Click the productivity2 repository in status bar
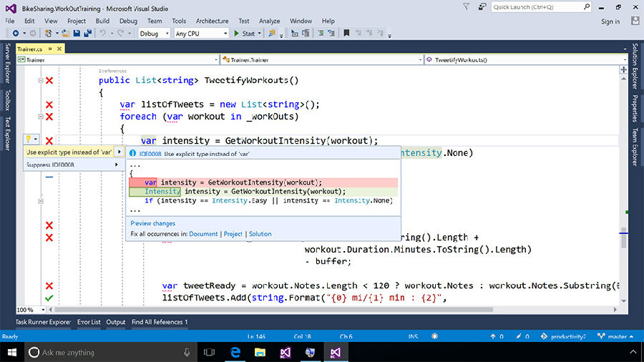644x362 pixels. click(x=564, y=336)
